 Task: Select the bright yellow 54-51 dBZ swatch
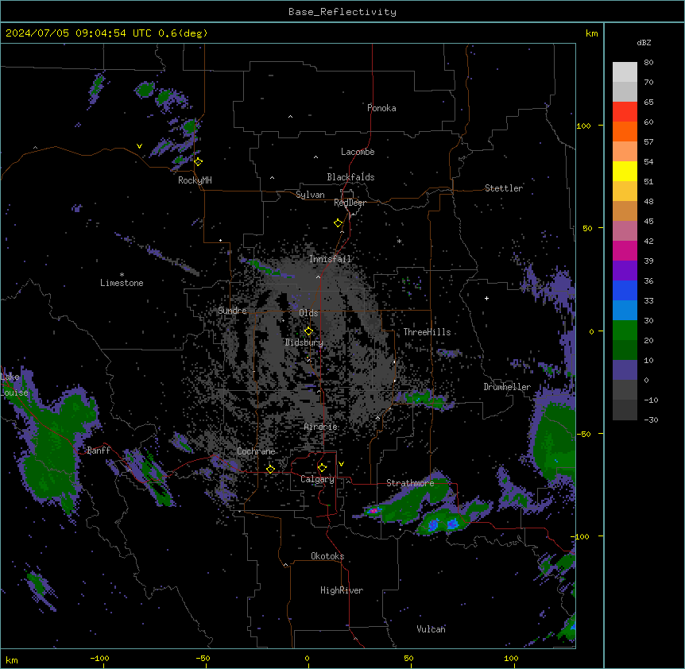click(625, 171)
